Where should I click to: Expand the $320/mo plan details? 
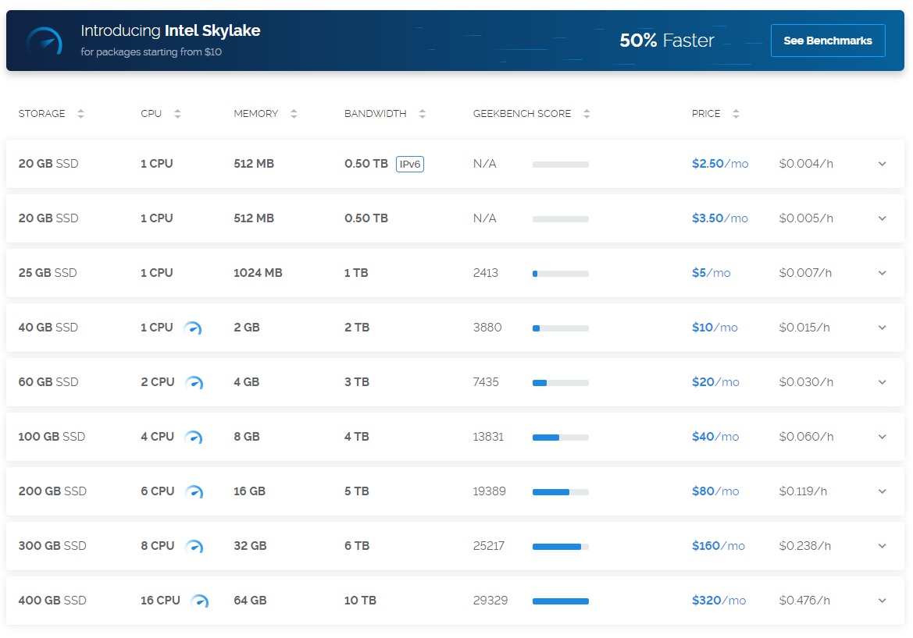pyautogui.click(x=882, y=601)
